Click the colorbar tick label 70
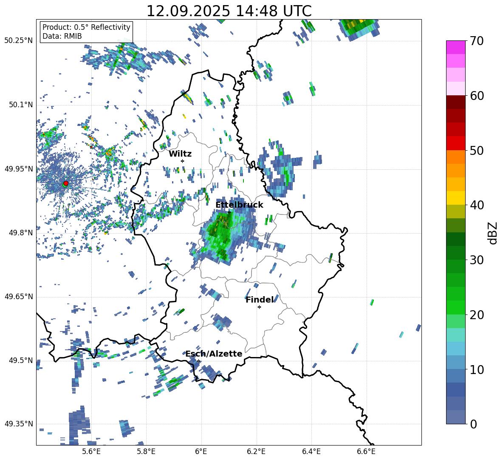The width and height of the screenshot is (503, 460). click(477, 41)
